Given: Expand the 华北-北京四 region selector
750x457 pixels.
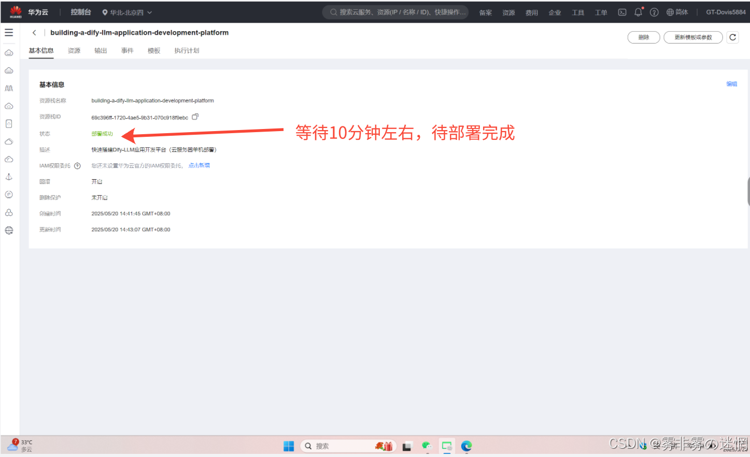Looking at the screenshot, I should pos(127,12).
